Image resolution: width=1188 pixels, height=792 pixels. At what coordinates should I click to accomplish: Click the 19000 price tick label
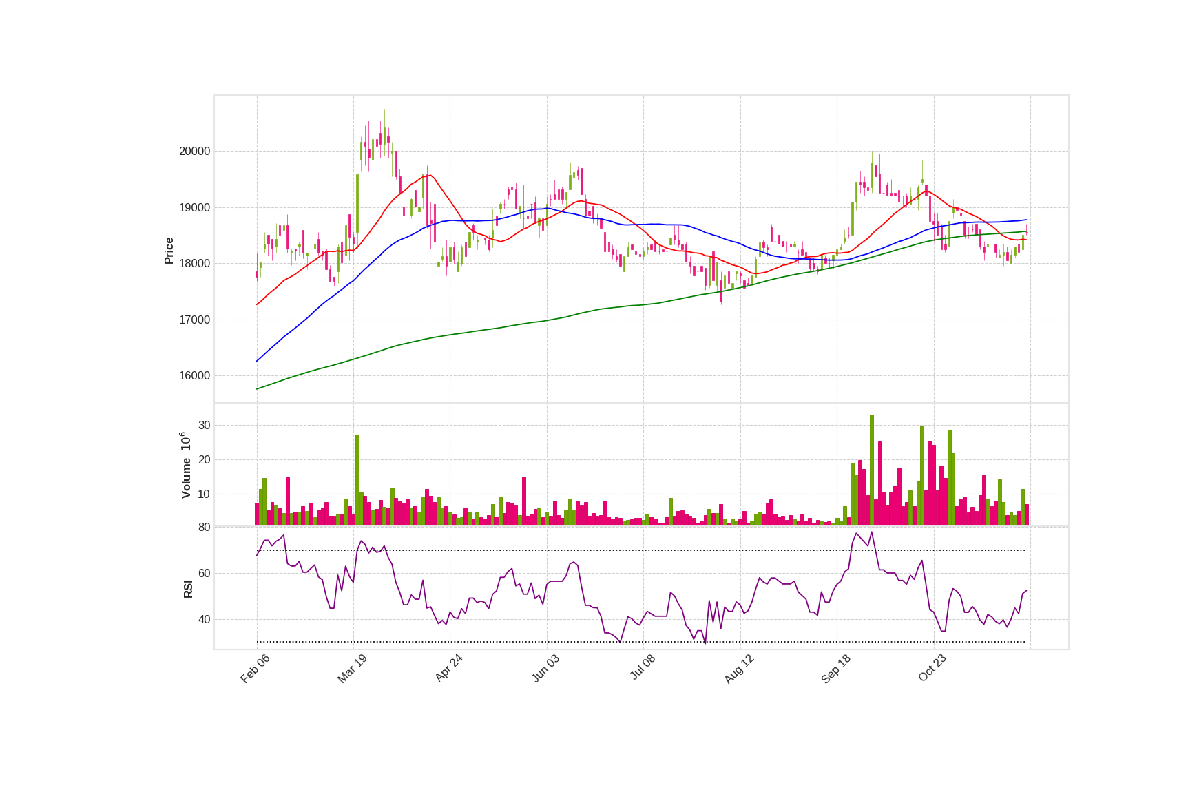click(x=194, y=208)
